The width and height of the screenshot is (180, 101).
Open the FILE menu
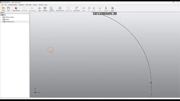click(3, 5)
